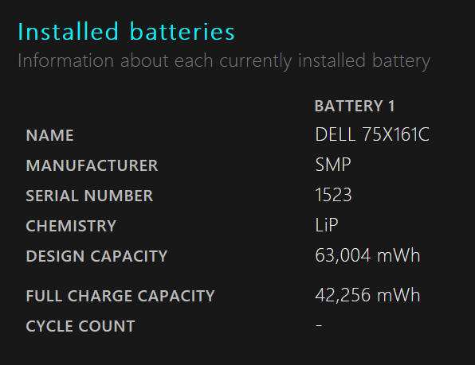Click the MANUFACTURER row label
Screen dimensions: 475x365
point(92,165)
